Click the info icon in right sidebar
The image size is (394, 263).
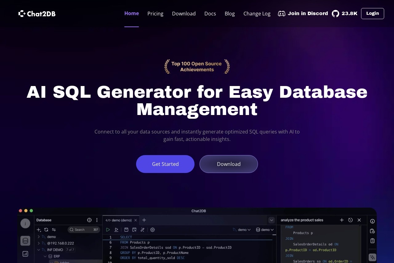(372, 221)
